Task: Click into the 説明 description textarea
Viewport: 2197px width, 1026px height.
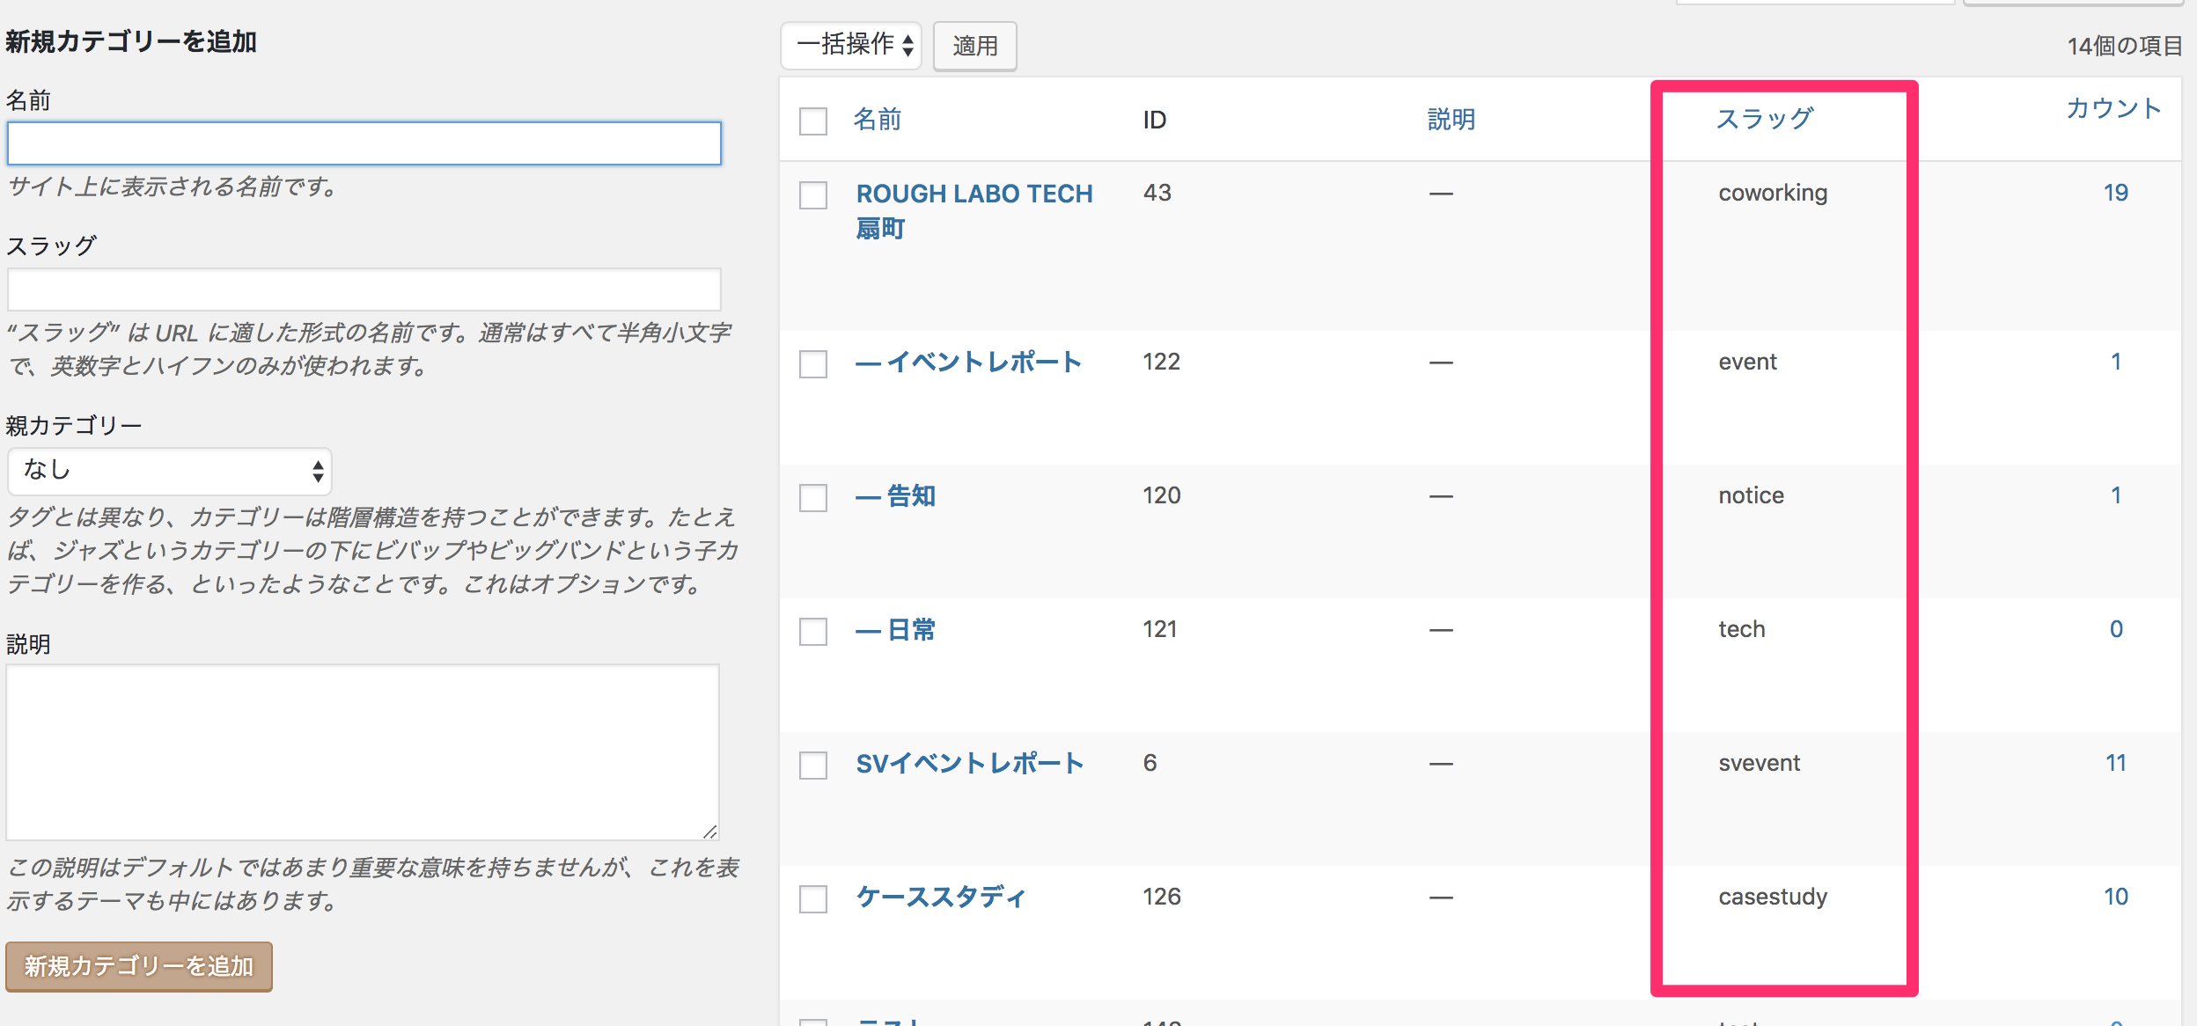Action: [x=363, y=752]
